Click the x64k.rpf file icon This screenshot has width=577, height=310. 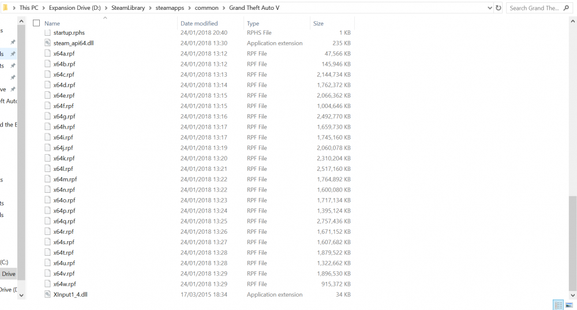[x=47, y=158]
